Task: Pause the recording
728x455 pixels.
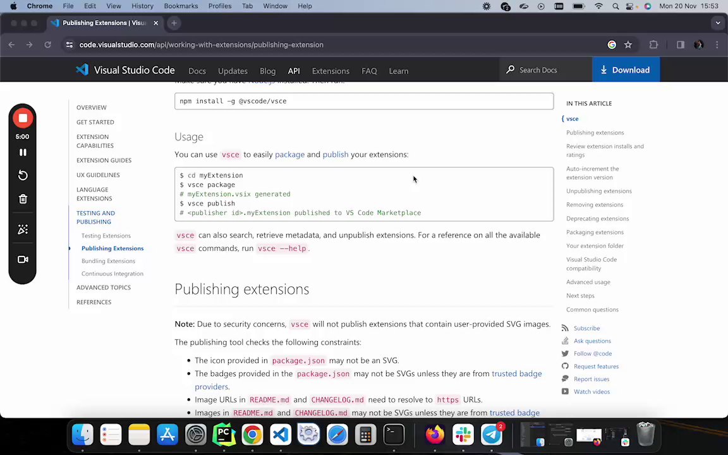Action: 22,152
